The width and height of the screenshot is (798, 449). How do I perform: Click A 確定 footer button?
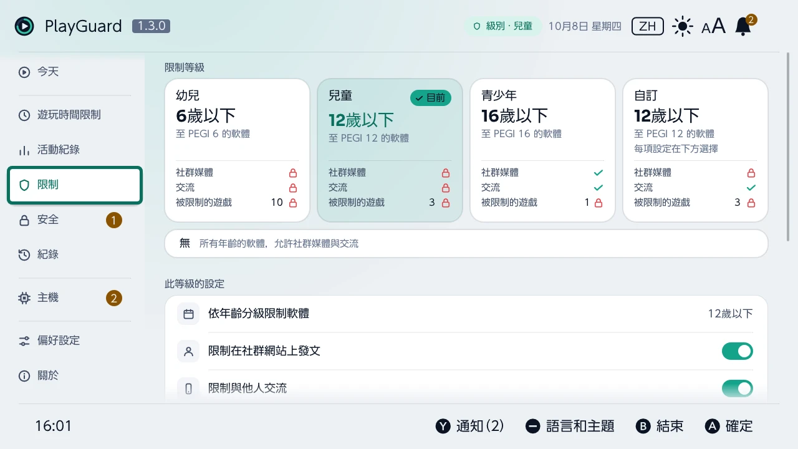pos(729,426)
